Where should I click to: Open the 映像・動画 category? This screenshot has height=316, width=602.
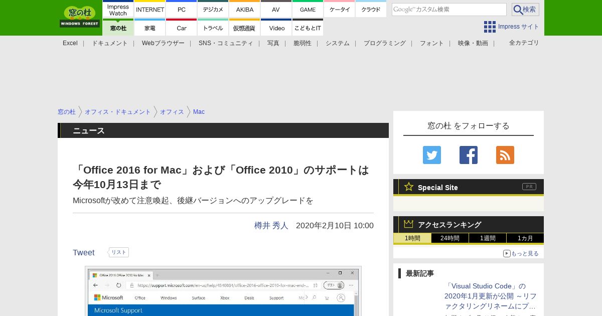tap(473, 43)
